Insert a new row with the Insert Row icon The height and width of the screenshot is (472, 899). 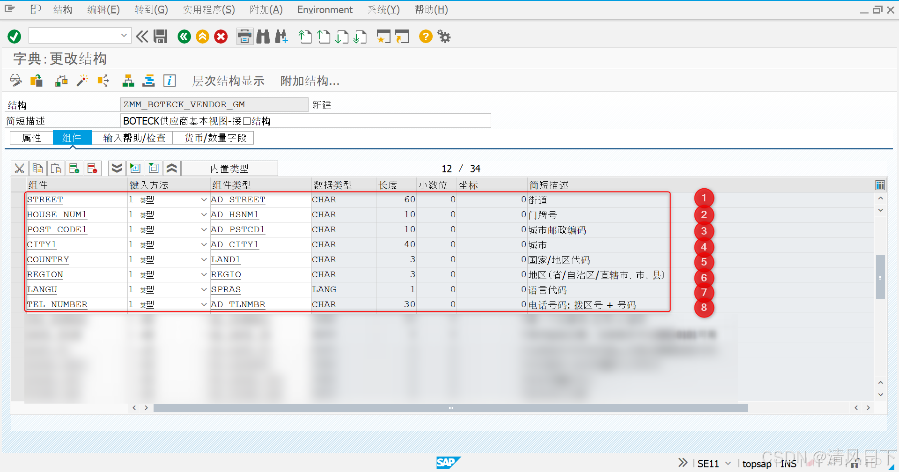pyautogui.click(x=74, y=168)
